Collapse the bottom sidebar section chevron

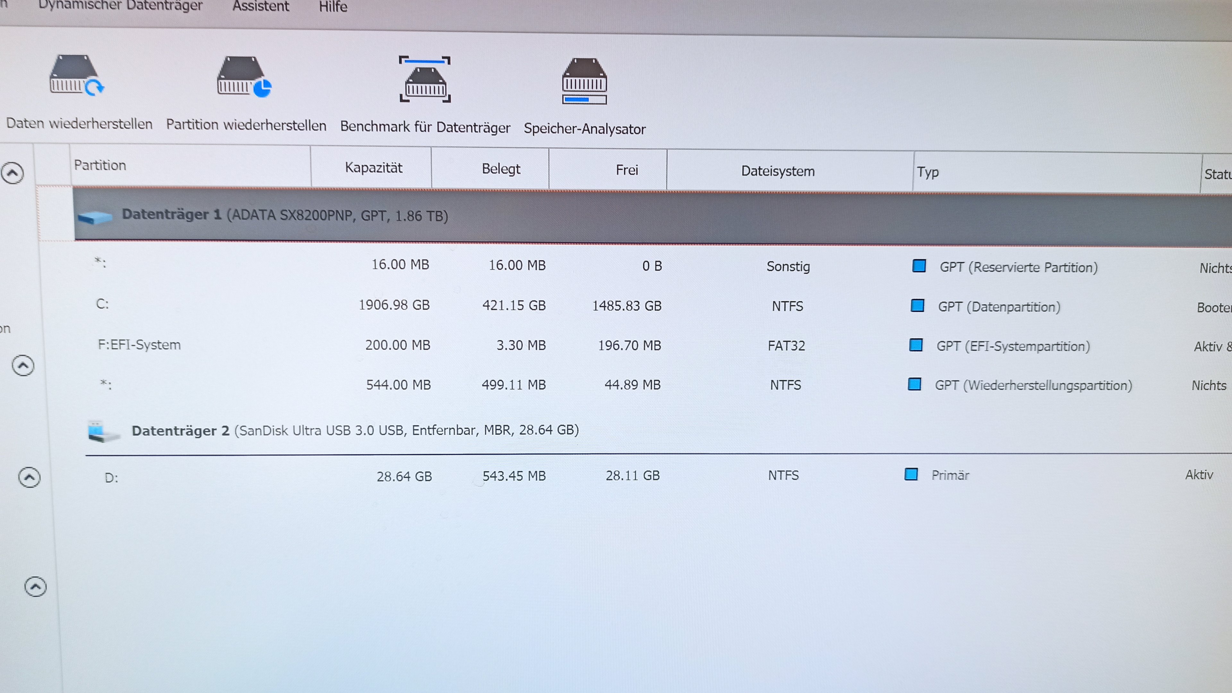point(35,587)
